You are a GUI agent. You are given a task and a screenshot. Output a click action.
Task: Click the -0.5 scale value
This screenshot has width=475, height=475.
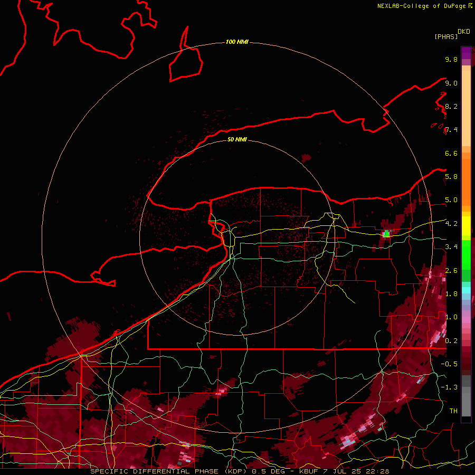(449, 364)
